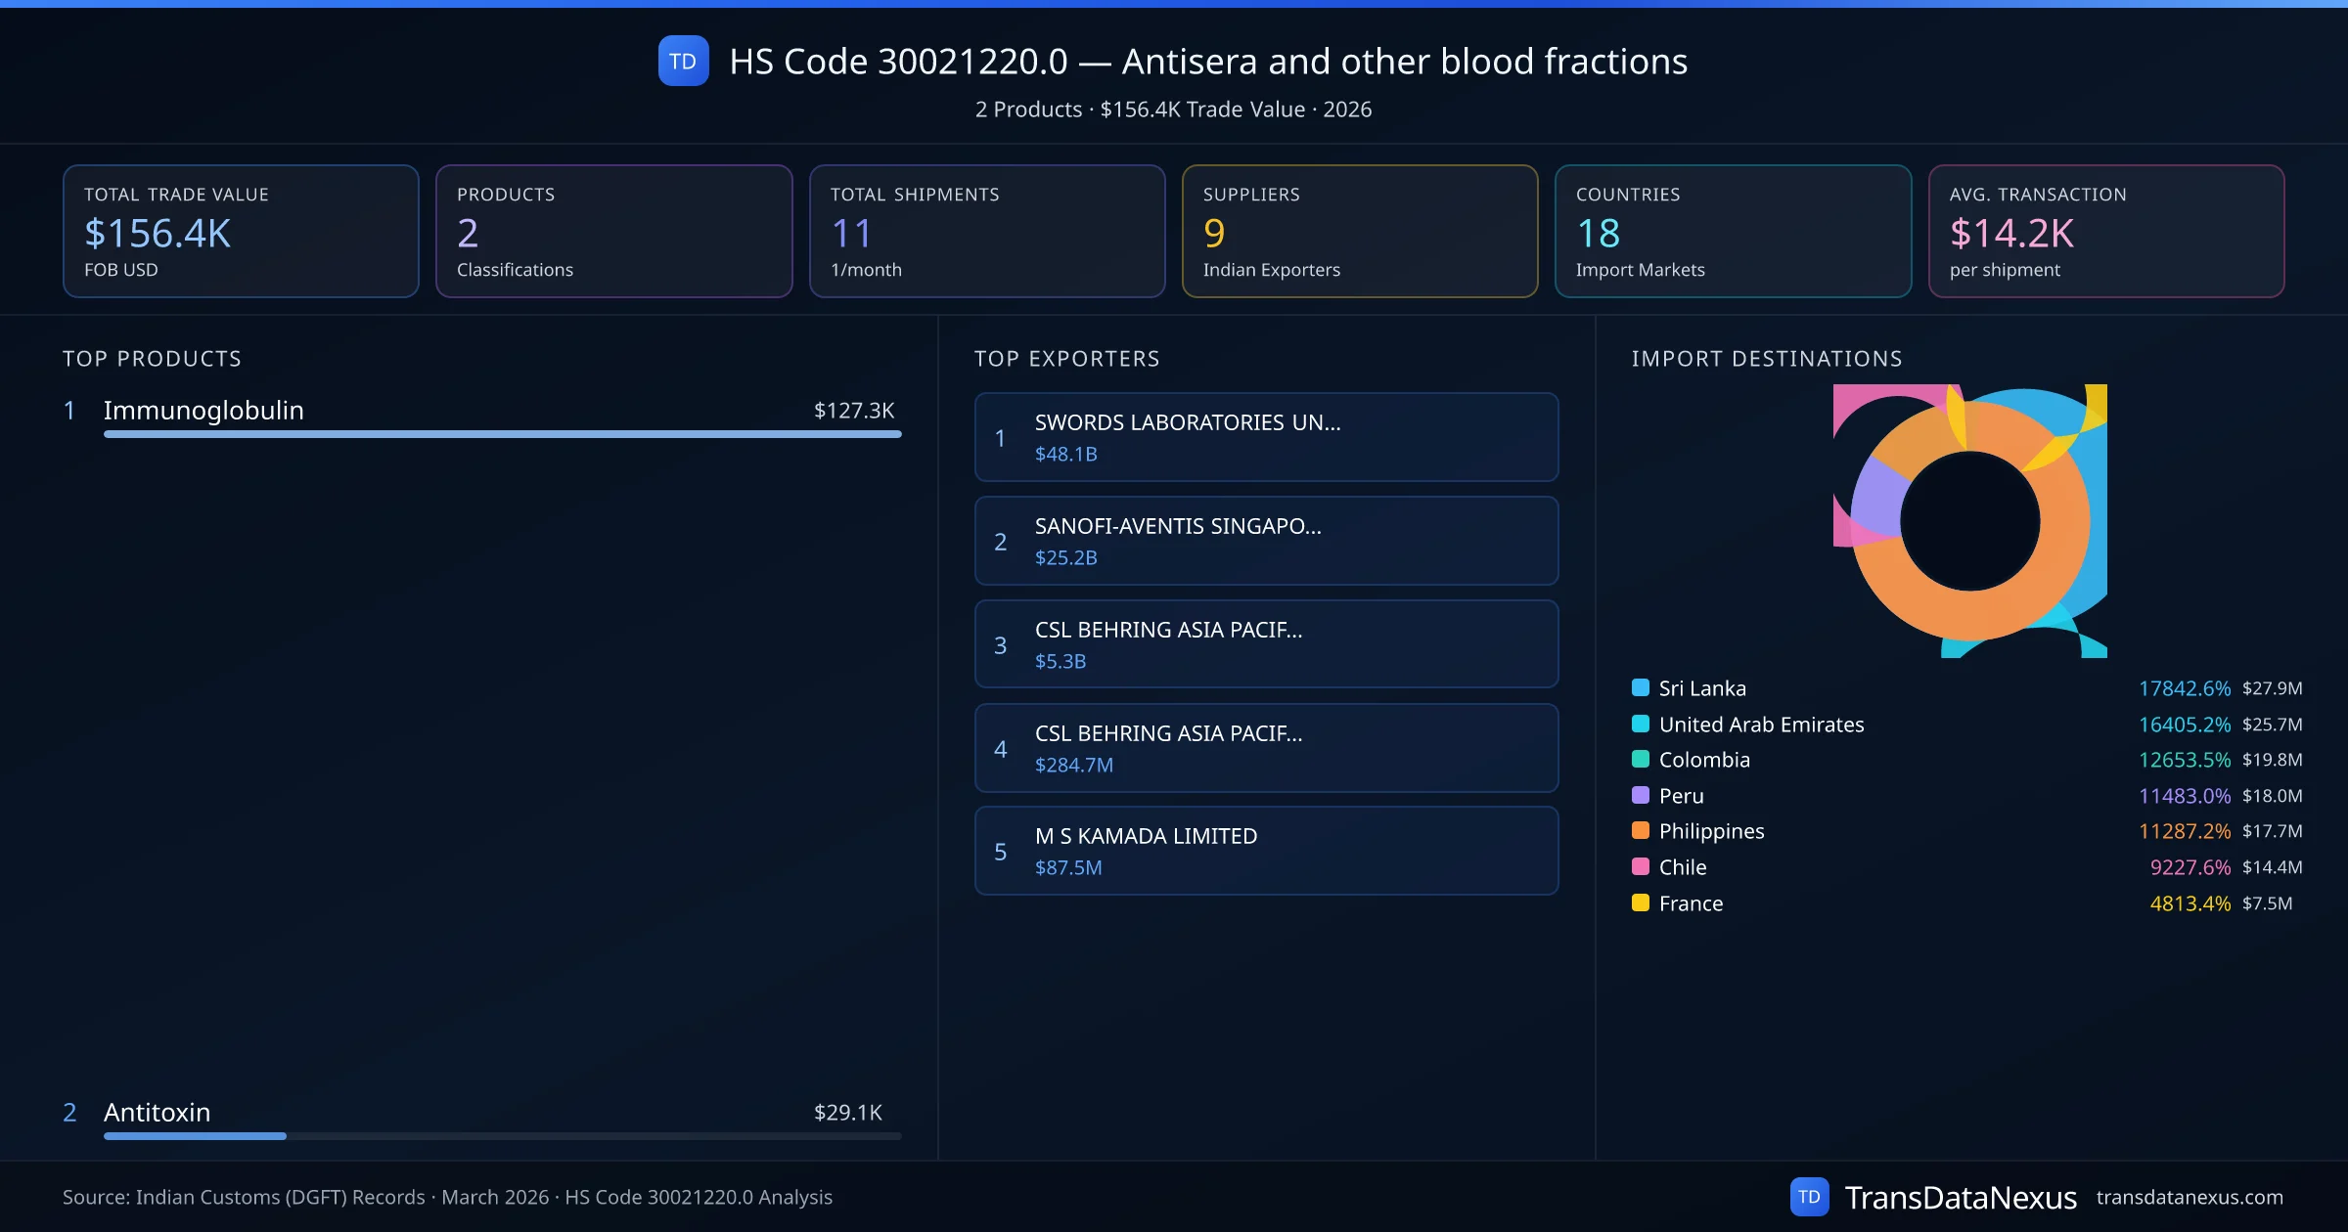Click the Suppliers stat card
This screenshot has height=1232, width=2348.
(x=1359, y=231)
